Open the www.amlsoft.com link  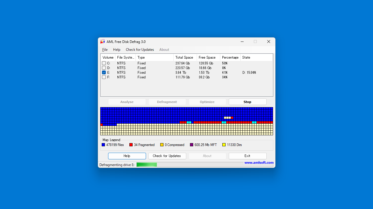[x=259, y=163]
